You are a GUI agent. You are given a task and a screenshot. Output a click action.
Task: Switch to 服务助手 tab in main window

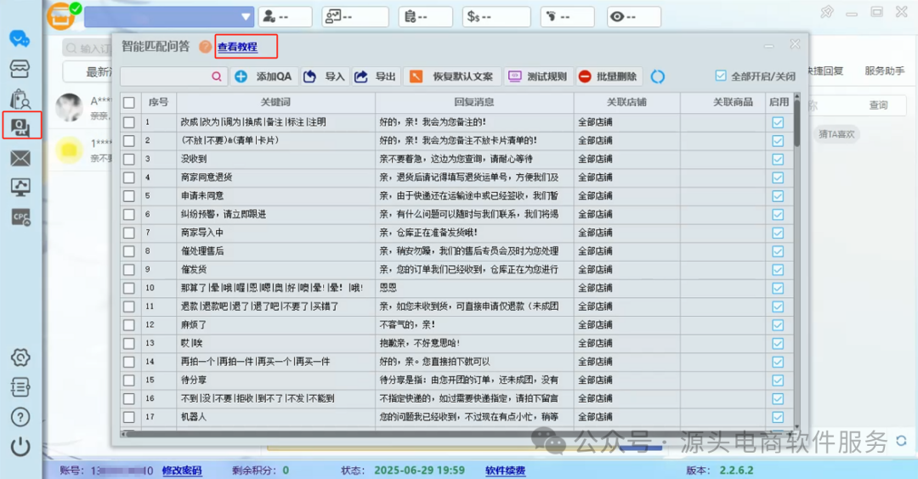click(884, 70)
